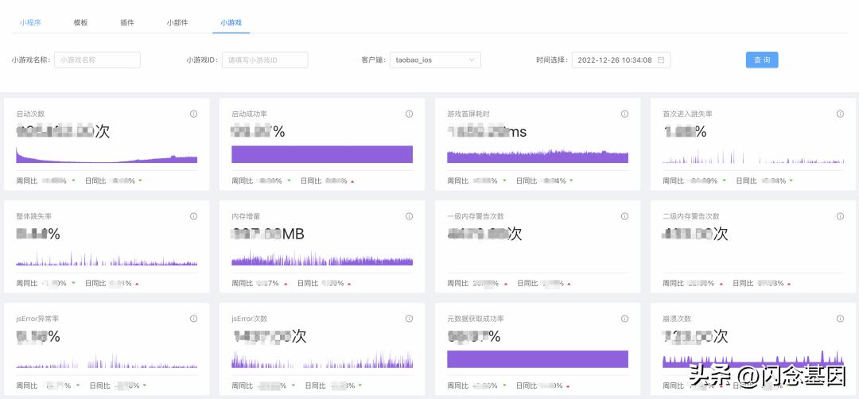Open info icon on 一级内存警告次数 card
This screenshot has height=399, width=859.
coord(624,216)
